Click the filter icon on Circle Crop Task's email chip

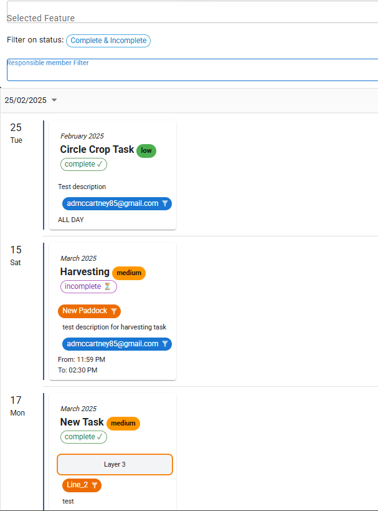164,203
